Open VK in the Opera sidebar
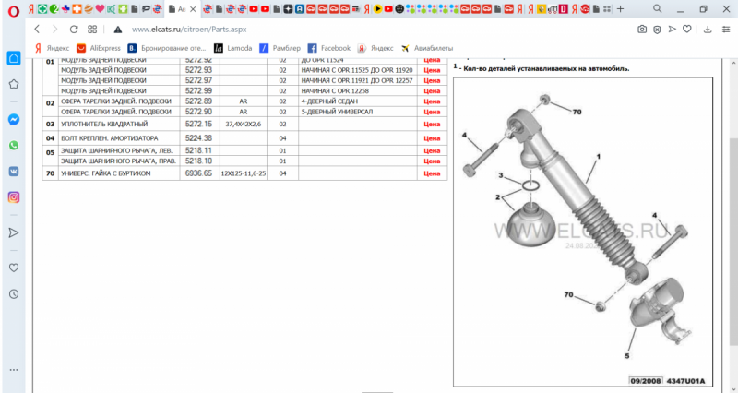Viewport: 738px width, 393px height. [x=14, y=172]
